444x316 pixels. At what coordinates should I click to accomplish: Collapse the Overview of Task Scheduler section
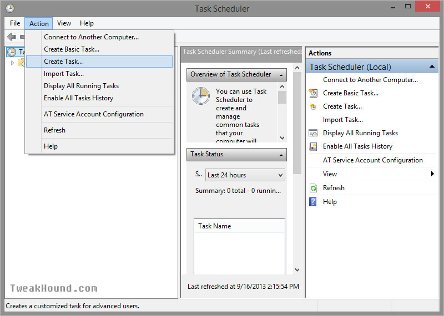[x=281, y=75]
